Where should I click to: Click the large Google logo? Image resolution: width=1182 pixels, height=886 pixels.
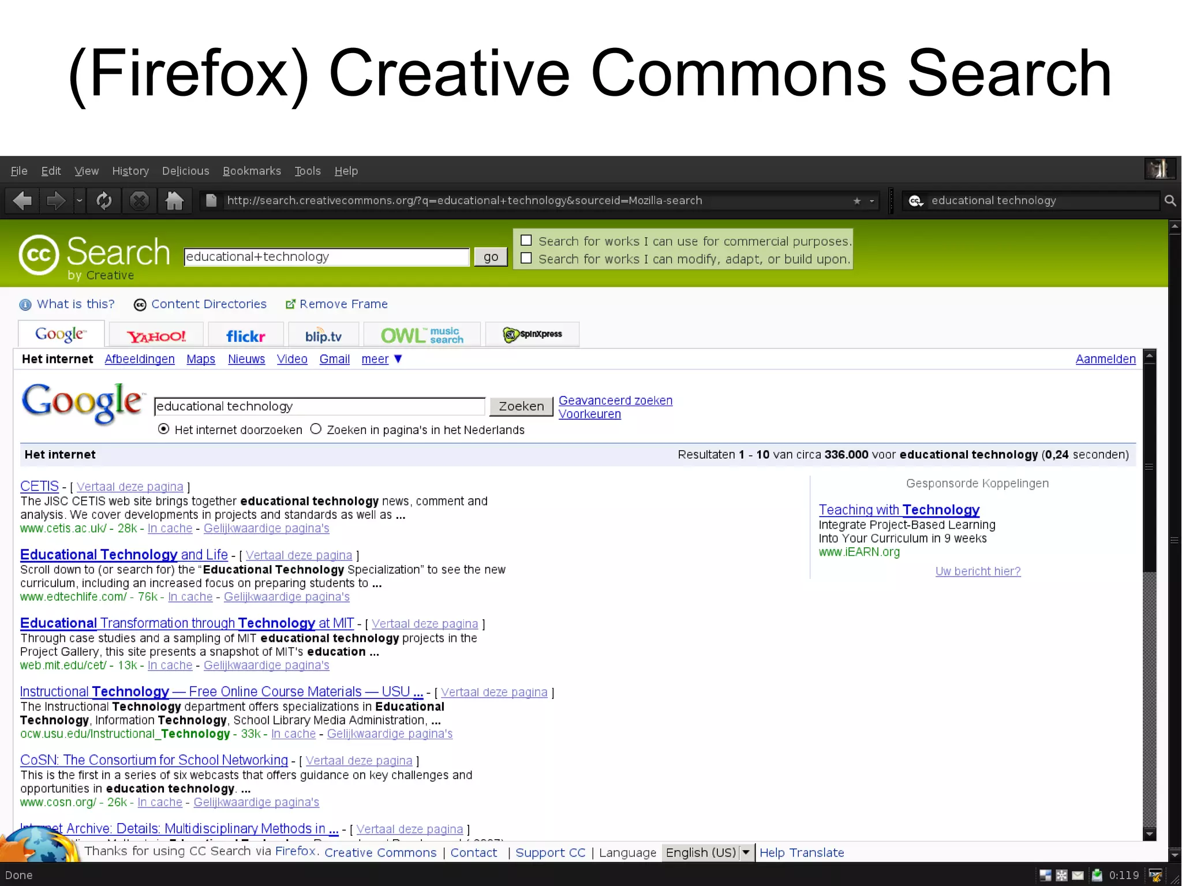(83, 403)
